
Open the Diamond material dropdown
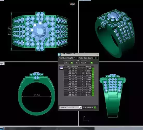pos(80,107)
